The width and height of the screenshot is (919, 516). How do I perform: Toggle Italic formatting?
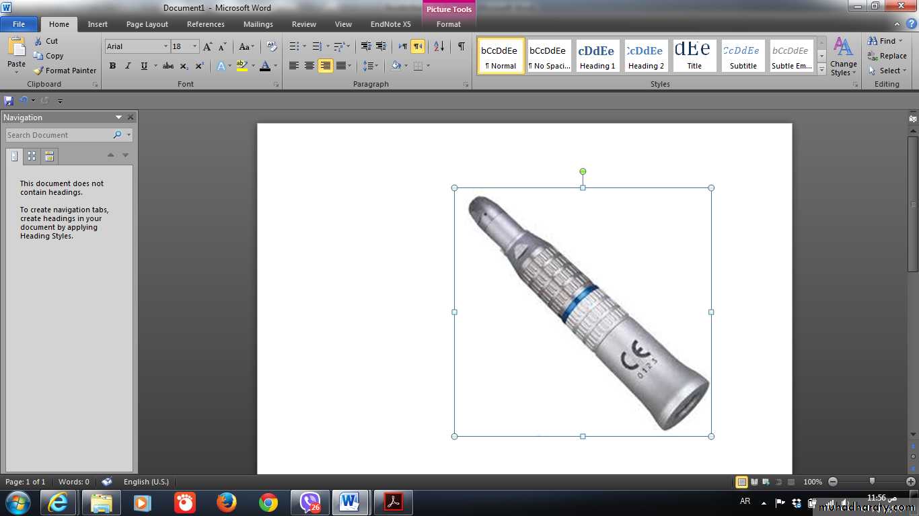click(128, 66)
